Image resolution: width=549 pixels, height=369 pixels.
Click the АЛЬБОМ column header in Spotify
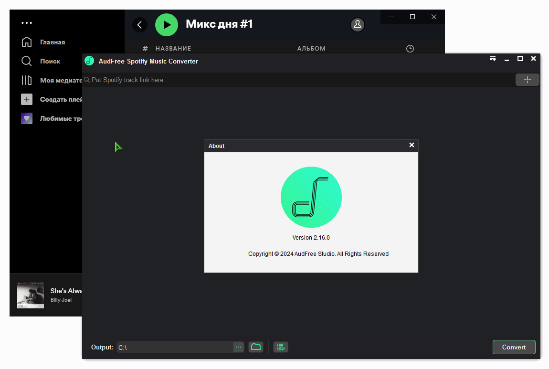pyautogui.click(x=311, y=49)
